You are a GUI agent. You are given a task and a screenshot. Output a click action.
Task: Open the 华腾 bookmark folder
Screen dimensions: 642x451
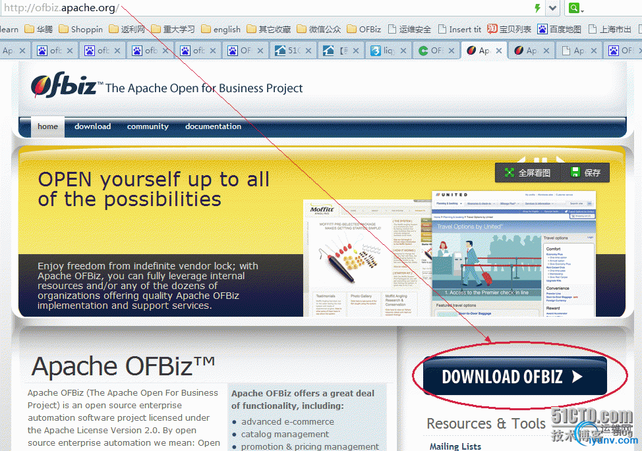(39, 29)
